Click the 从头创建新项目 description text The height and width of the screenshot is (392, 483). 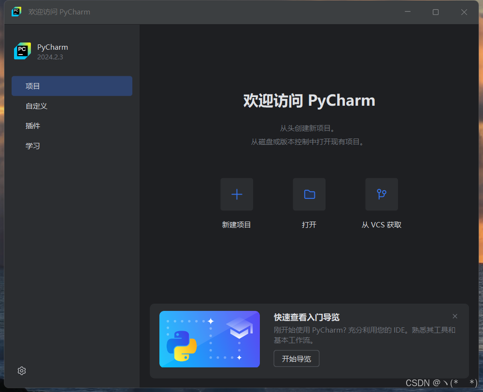coord(307,128)
